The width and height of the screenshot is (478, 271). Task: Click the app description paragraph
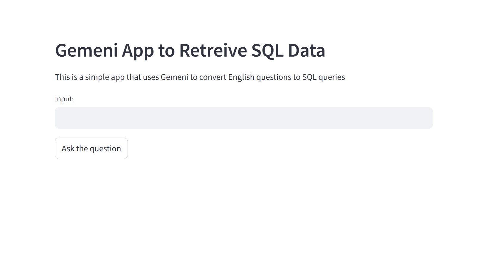[x=200, y=77]
